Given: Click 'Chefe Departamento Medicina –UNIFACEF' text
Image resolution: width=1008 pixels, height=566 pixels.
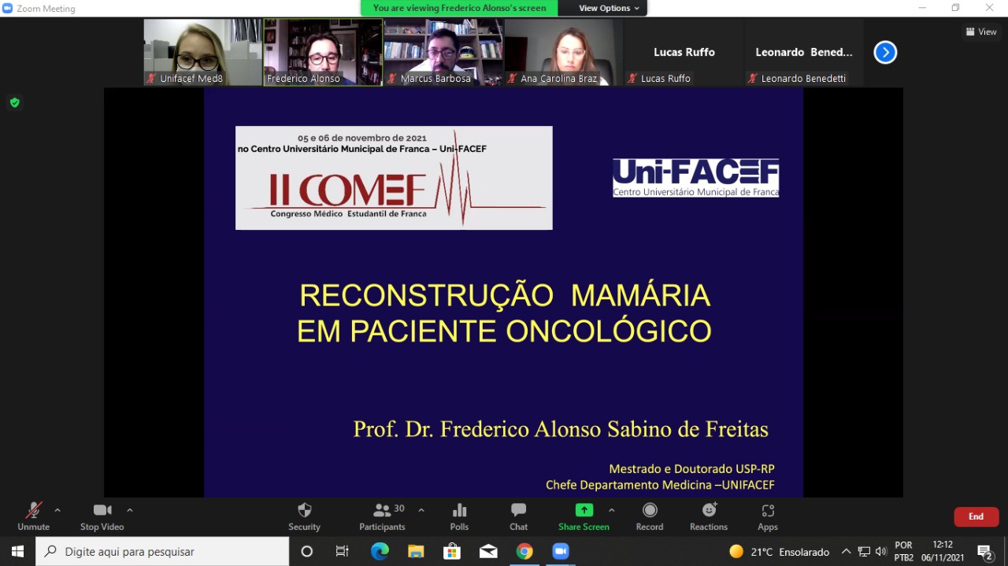Looking at the screenshot, I should coord(660,486).
